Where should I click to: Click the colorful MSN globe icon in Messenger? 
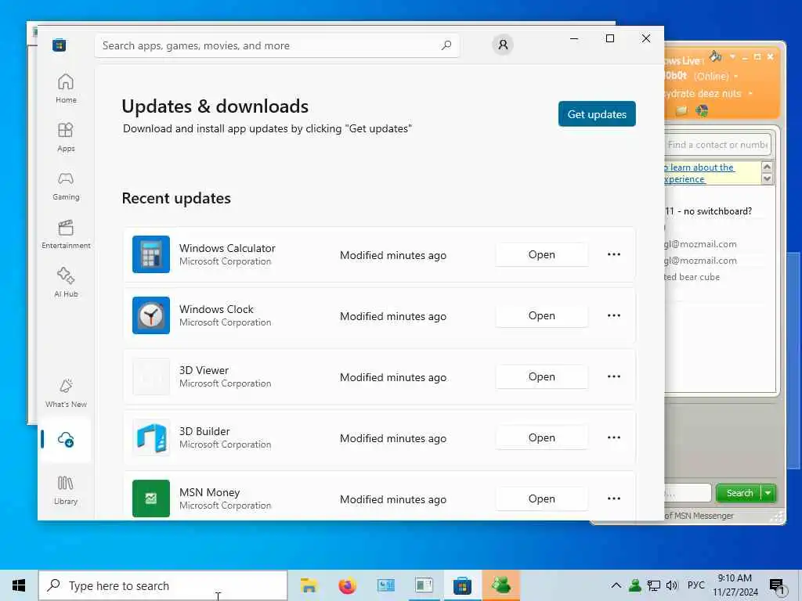[x=702, y=110]
